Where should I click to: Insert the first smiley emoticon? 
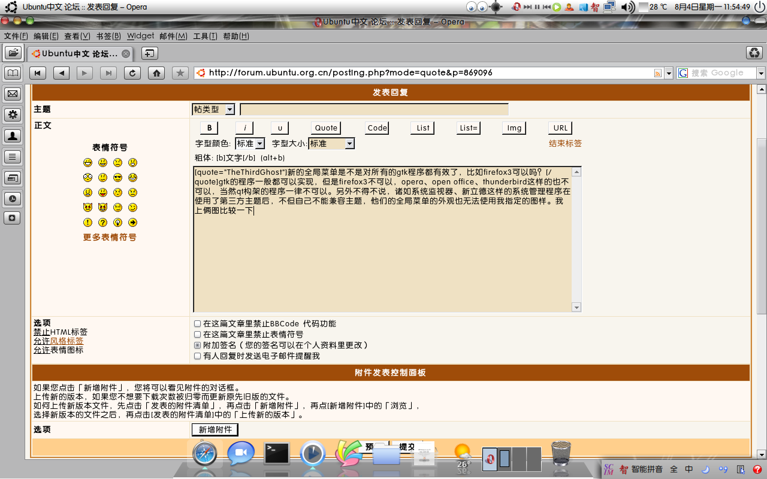pos(88,163)
